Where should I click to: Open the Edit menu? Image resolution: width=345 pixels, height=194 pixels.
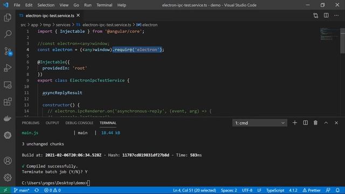coord(29,5)
